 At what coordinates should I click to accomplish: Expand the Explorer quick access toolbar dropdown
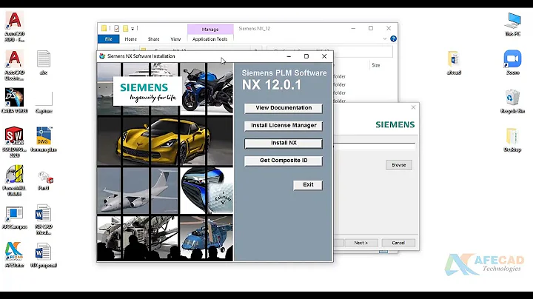point(133,29)
